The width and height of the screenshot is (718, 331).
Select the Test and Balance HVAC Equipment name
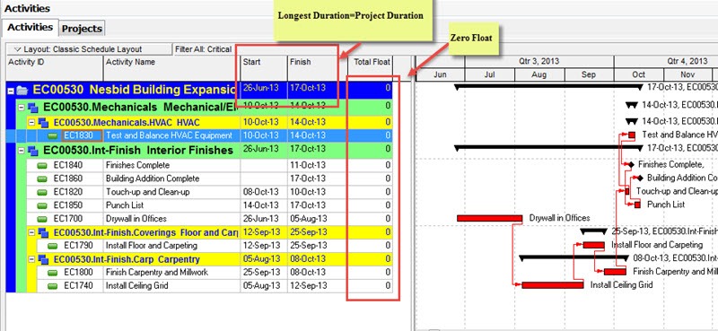pyautogui.click(x=169, y=135)
